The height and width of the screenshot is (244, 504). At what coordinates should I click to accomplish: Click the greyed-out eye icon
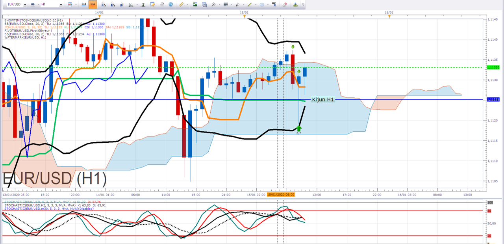point(162,4)
